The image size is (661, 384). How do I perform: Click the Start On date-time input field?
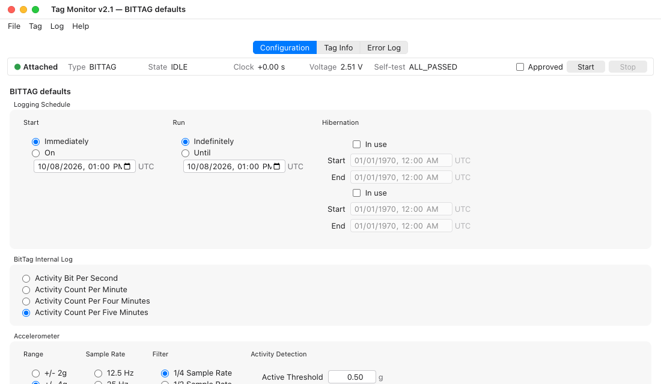pyautogui.click(x=84, y=166)
